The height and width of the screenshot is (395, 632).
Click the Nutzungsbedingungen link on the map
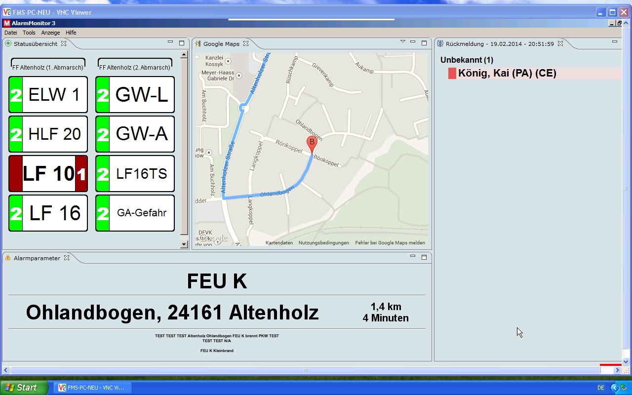[323, 243]
